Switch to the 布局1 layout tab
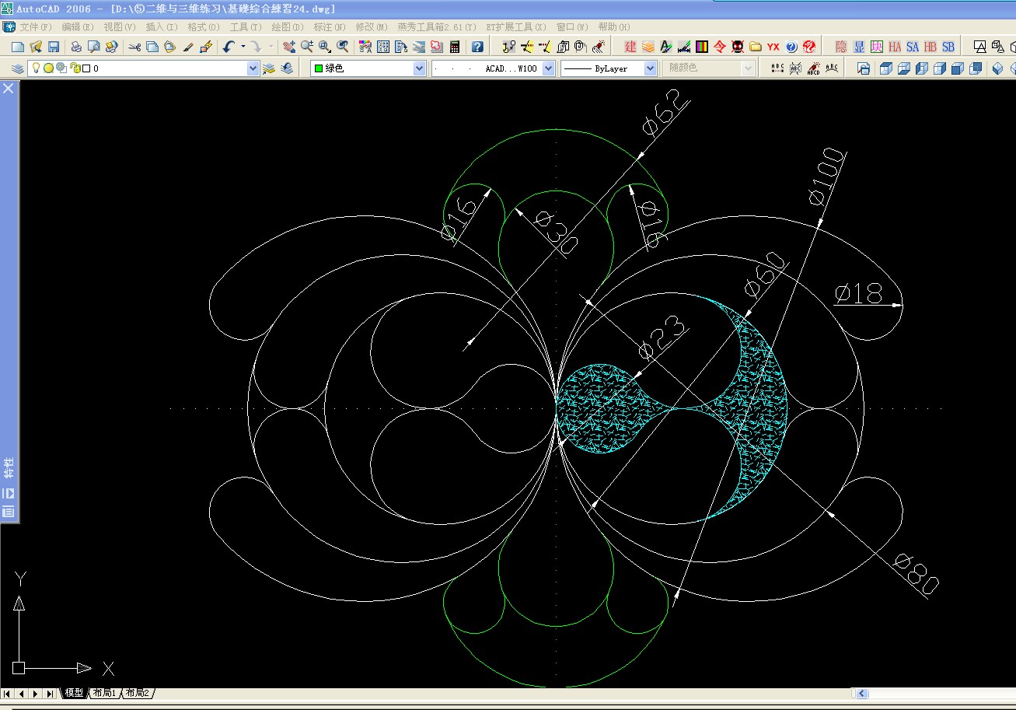1016x710 pixels. coord(104,693)
